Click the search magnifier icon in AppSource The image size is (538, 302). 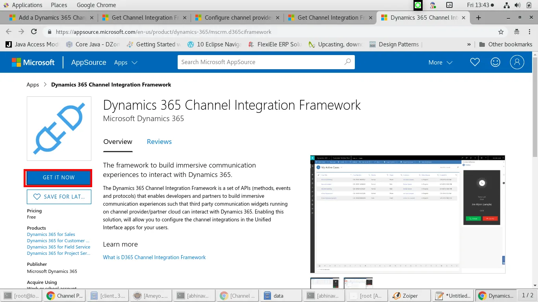[347, 62]
